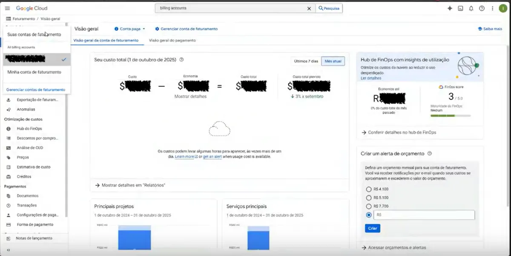Open the three-dot settings menu
Screen dimensions: 511x256
492,8
